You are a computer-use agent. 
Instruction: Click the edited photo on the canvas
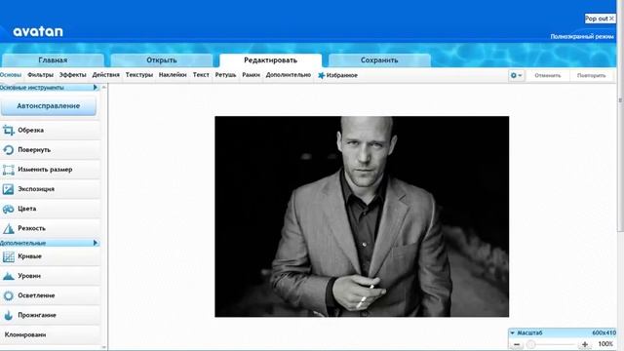(x=362, y=216)
